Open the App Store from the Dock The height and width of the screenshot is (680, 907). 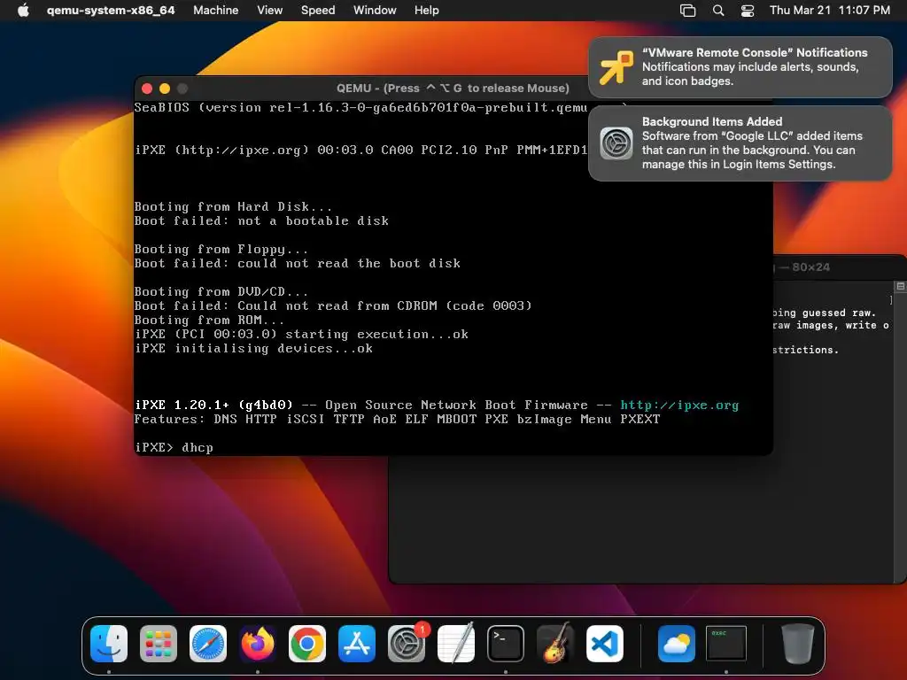(357, 644)
